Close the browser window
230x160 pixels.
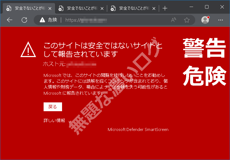coord(222,7)
